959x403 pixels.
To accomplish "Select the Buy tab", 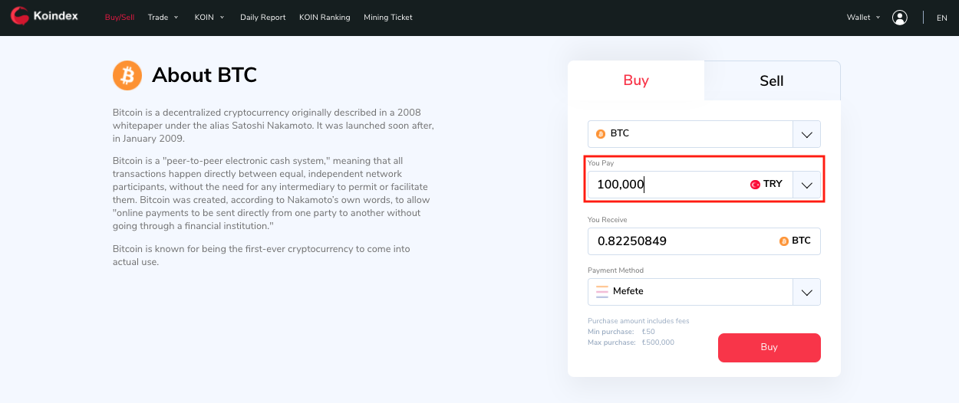I will [636, 80].
